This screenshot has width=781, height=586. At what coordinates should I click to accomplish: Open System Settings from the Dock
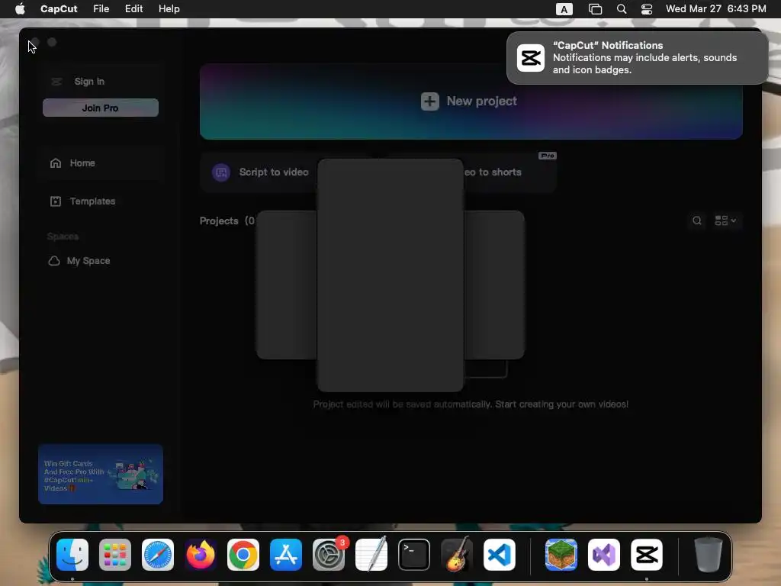329,555
